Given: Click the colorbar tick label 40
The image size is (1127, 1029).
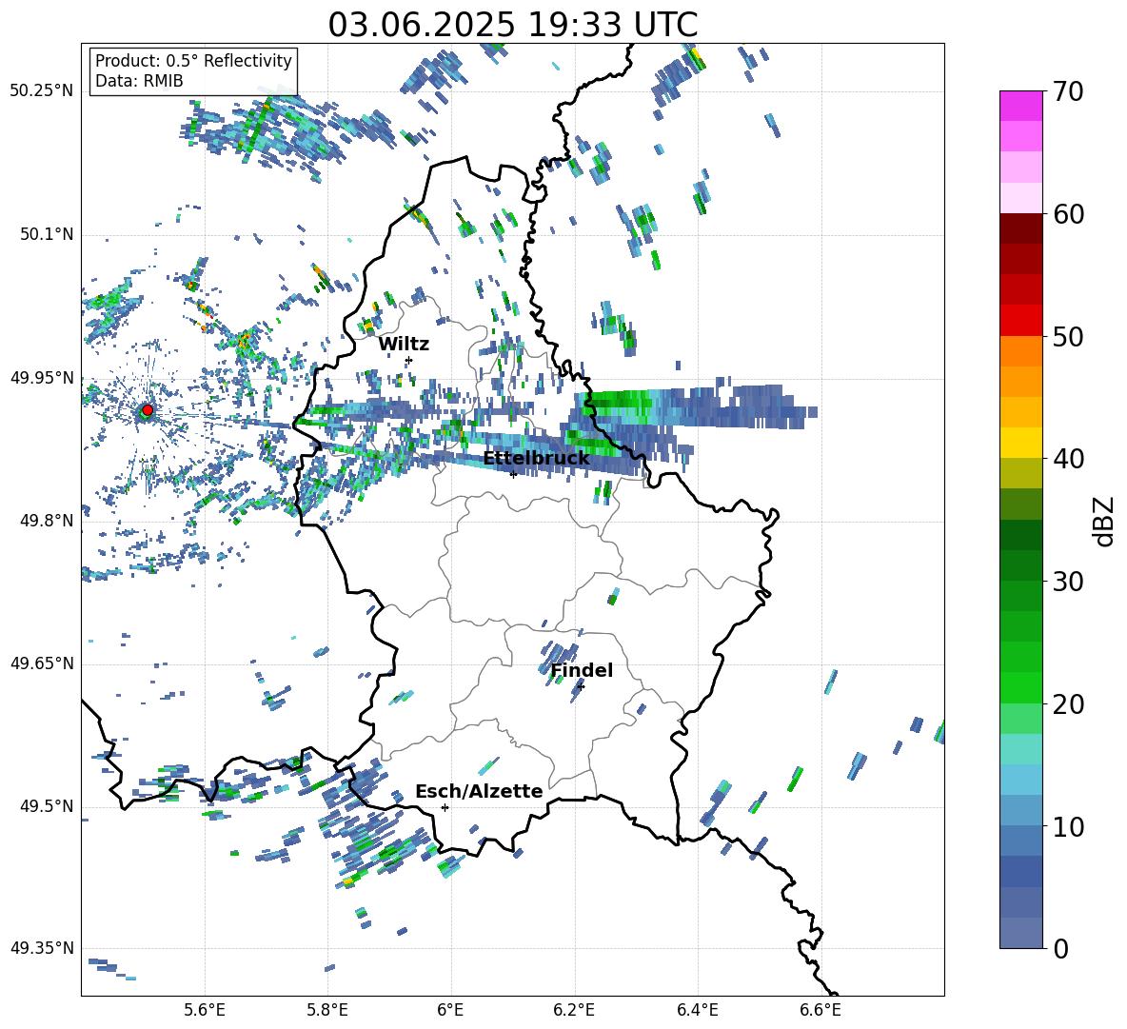Looking at the screenshot, I should tap(1068, 459).
